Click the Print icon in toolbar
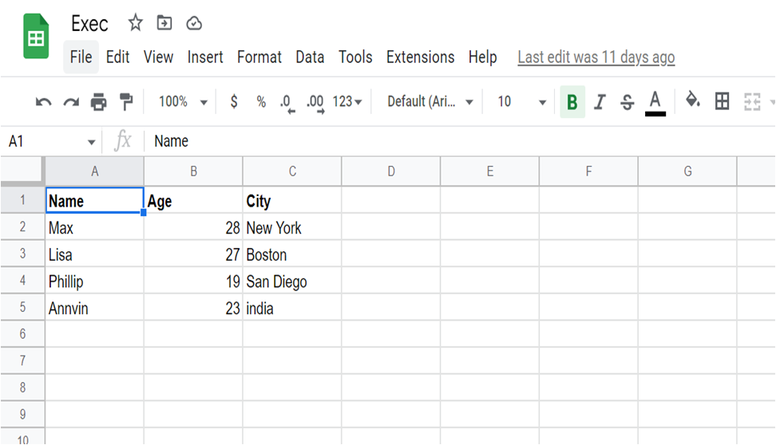The image size is (776, 445). tap(98, 102)
